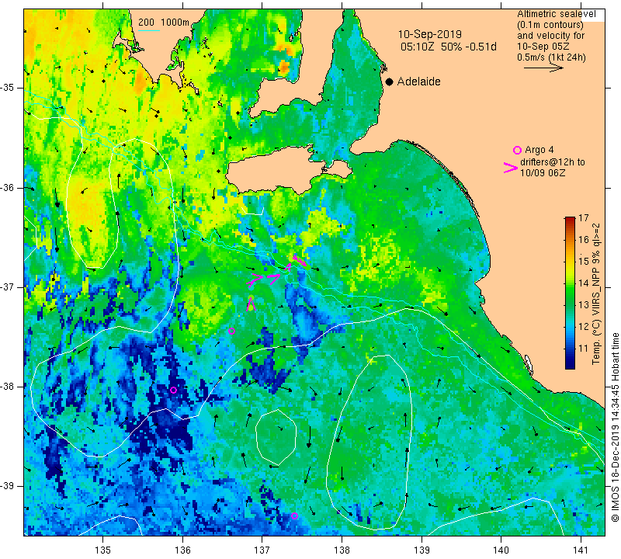Click the magenta drifter legend arrowhead
The image size is (621, 559).
point(511,168)
